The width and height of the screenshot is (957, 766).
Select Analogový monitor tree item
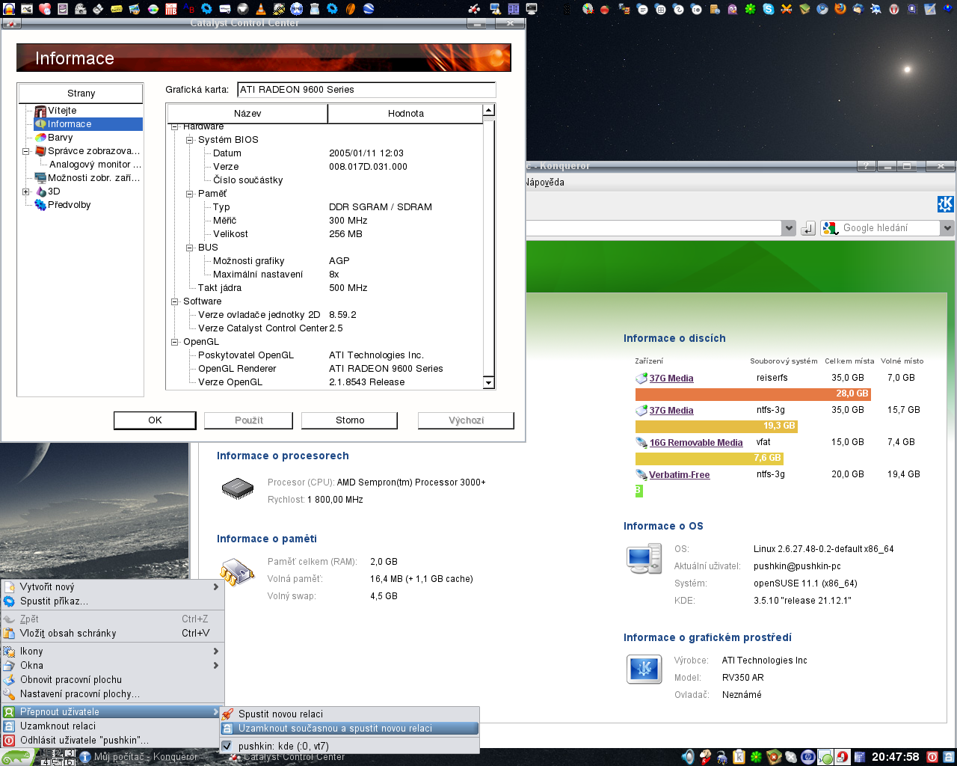(x=95, y=165)
